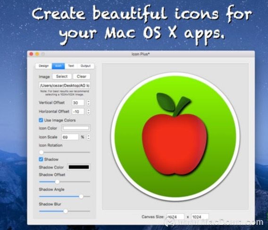This screenshot has width=268, height=230.
Task: Click the image file path field
Action: pos(65,85)
